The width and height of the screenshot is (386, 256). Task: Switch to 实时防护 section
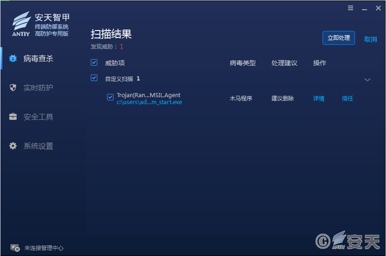[38, 87]
